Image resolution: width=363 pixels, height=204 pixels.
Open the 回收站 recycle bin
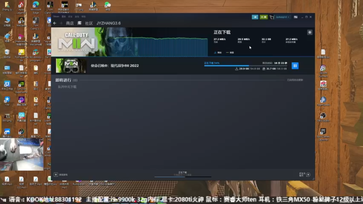click(7, 53)
